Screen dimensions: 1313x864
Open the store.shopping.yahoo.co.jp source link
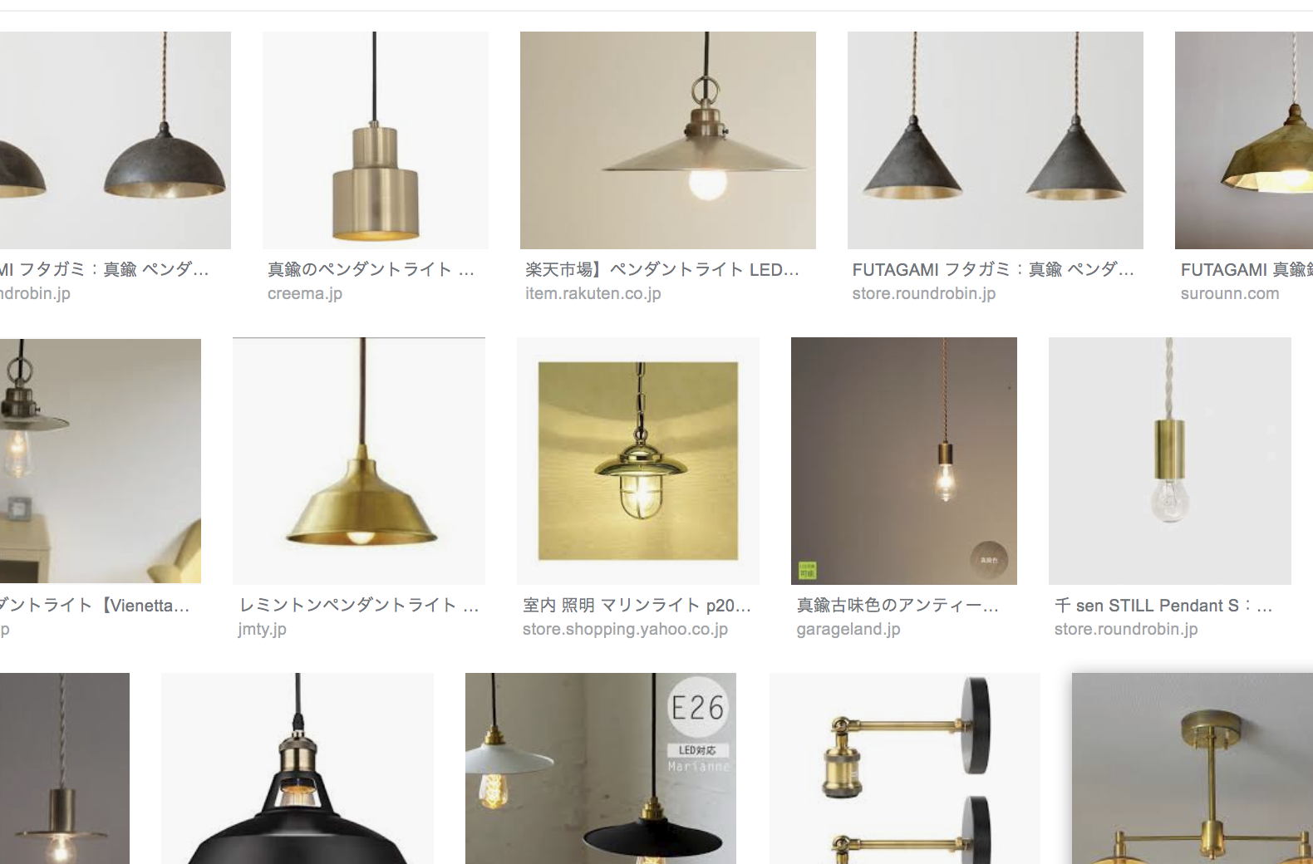[x=625, y=629]
